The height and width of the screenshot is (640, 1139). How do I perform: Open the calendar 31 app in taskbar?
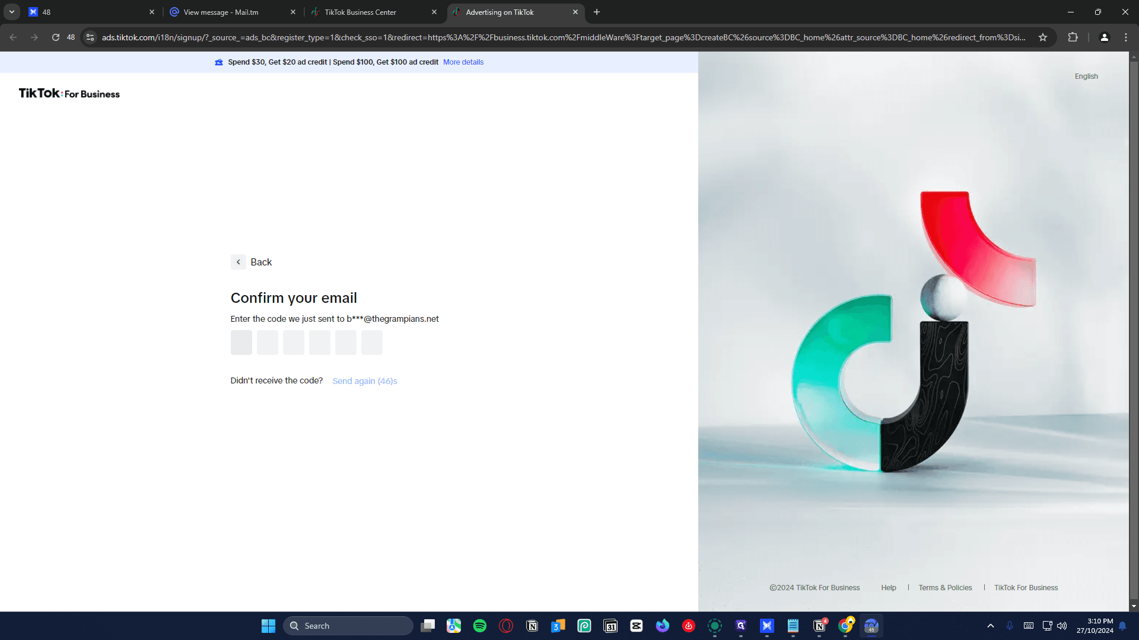click(x=610, y=626)
